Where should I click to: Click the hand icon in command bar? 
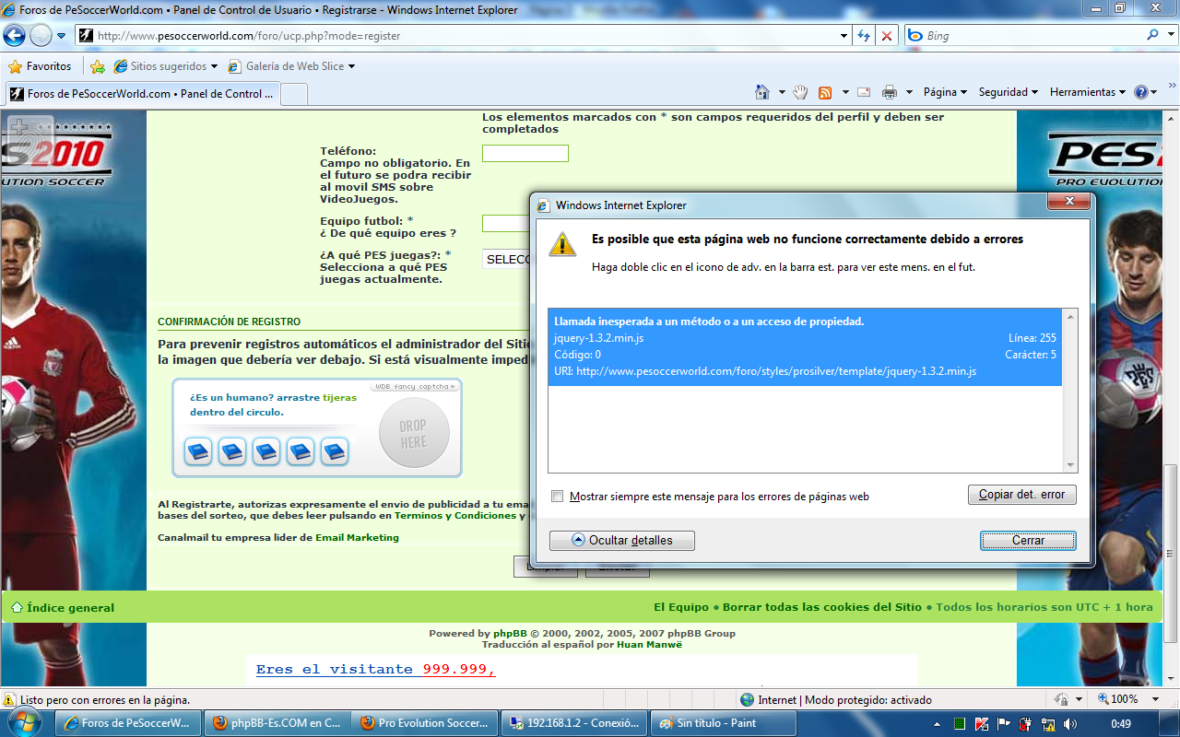[801, 92]
